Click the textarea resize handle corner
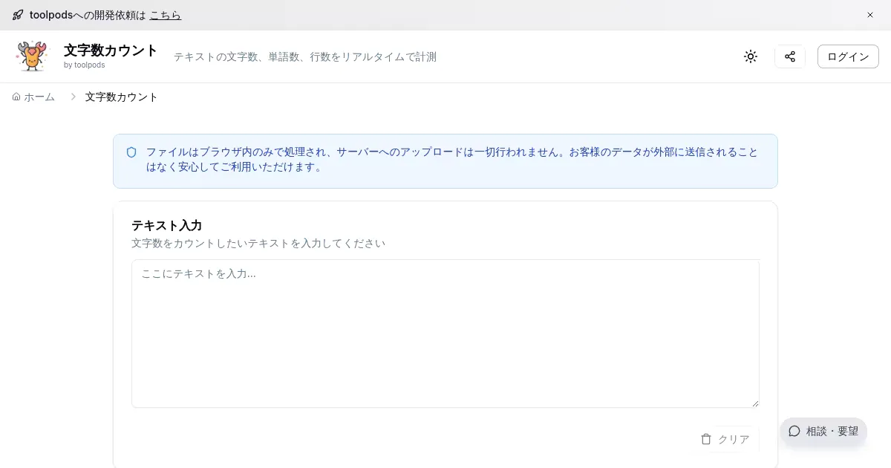The height and width of the screenshot is (468, 891). (755, 403)
